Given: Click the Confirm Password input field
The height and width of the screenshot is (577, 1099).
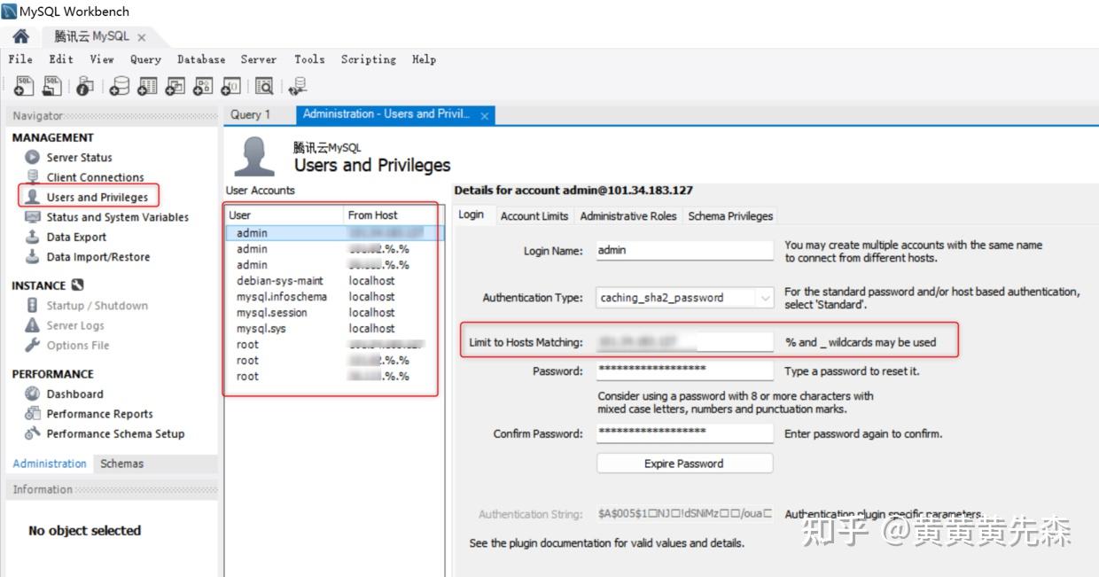Looking at the screenshot, I should click(685, 433).
